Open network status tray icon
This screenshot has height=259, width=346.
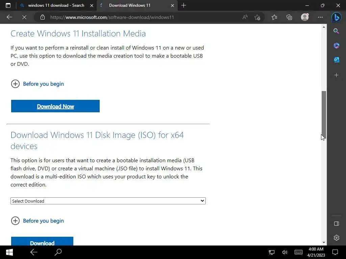point(272,252)
